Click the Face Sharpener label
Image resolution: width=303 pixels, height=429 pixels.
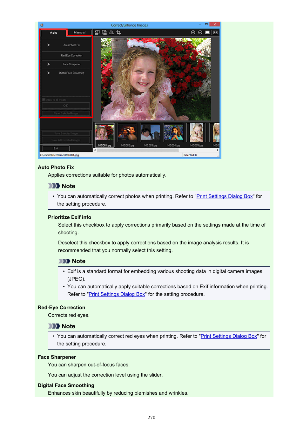tap(71, 64)
